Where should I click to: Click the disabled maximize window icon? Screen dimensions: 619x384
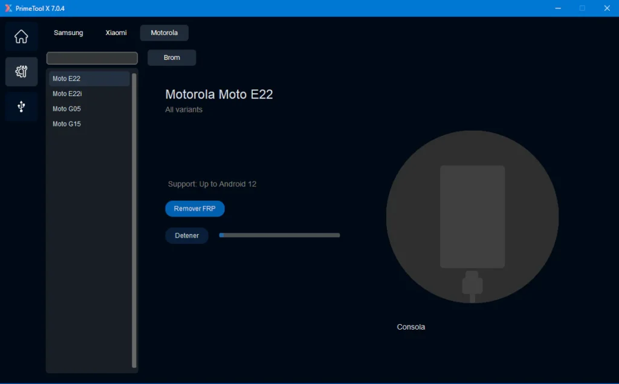tap(582, 8)
